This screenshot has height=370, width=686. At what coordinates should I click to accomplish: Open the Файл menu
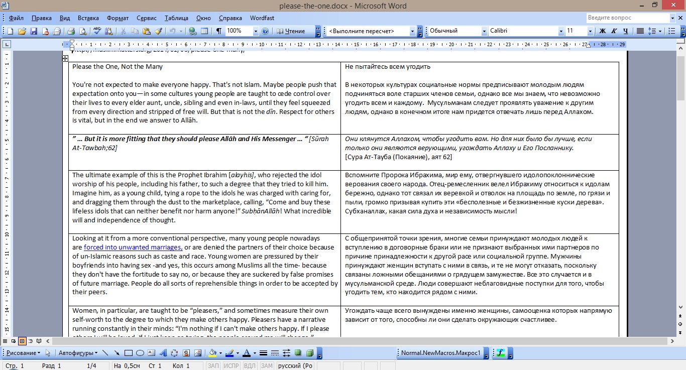16,18
